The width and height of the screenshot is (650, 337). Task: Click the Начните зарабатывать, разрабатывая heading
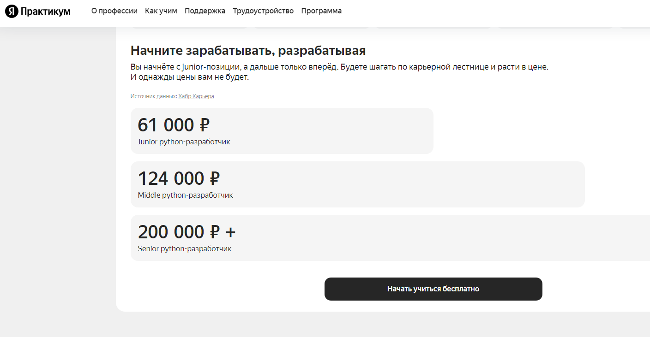(248, 51)
